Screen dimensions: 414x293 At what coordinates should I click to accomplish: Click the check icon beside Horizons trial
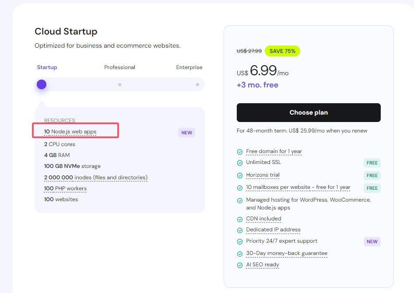(x=240, y=175)
